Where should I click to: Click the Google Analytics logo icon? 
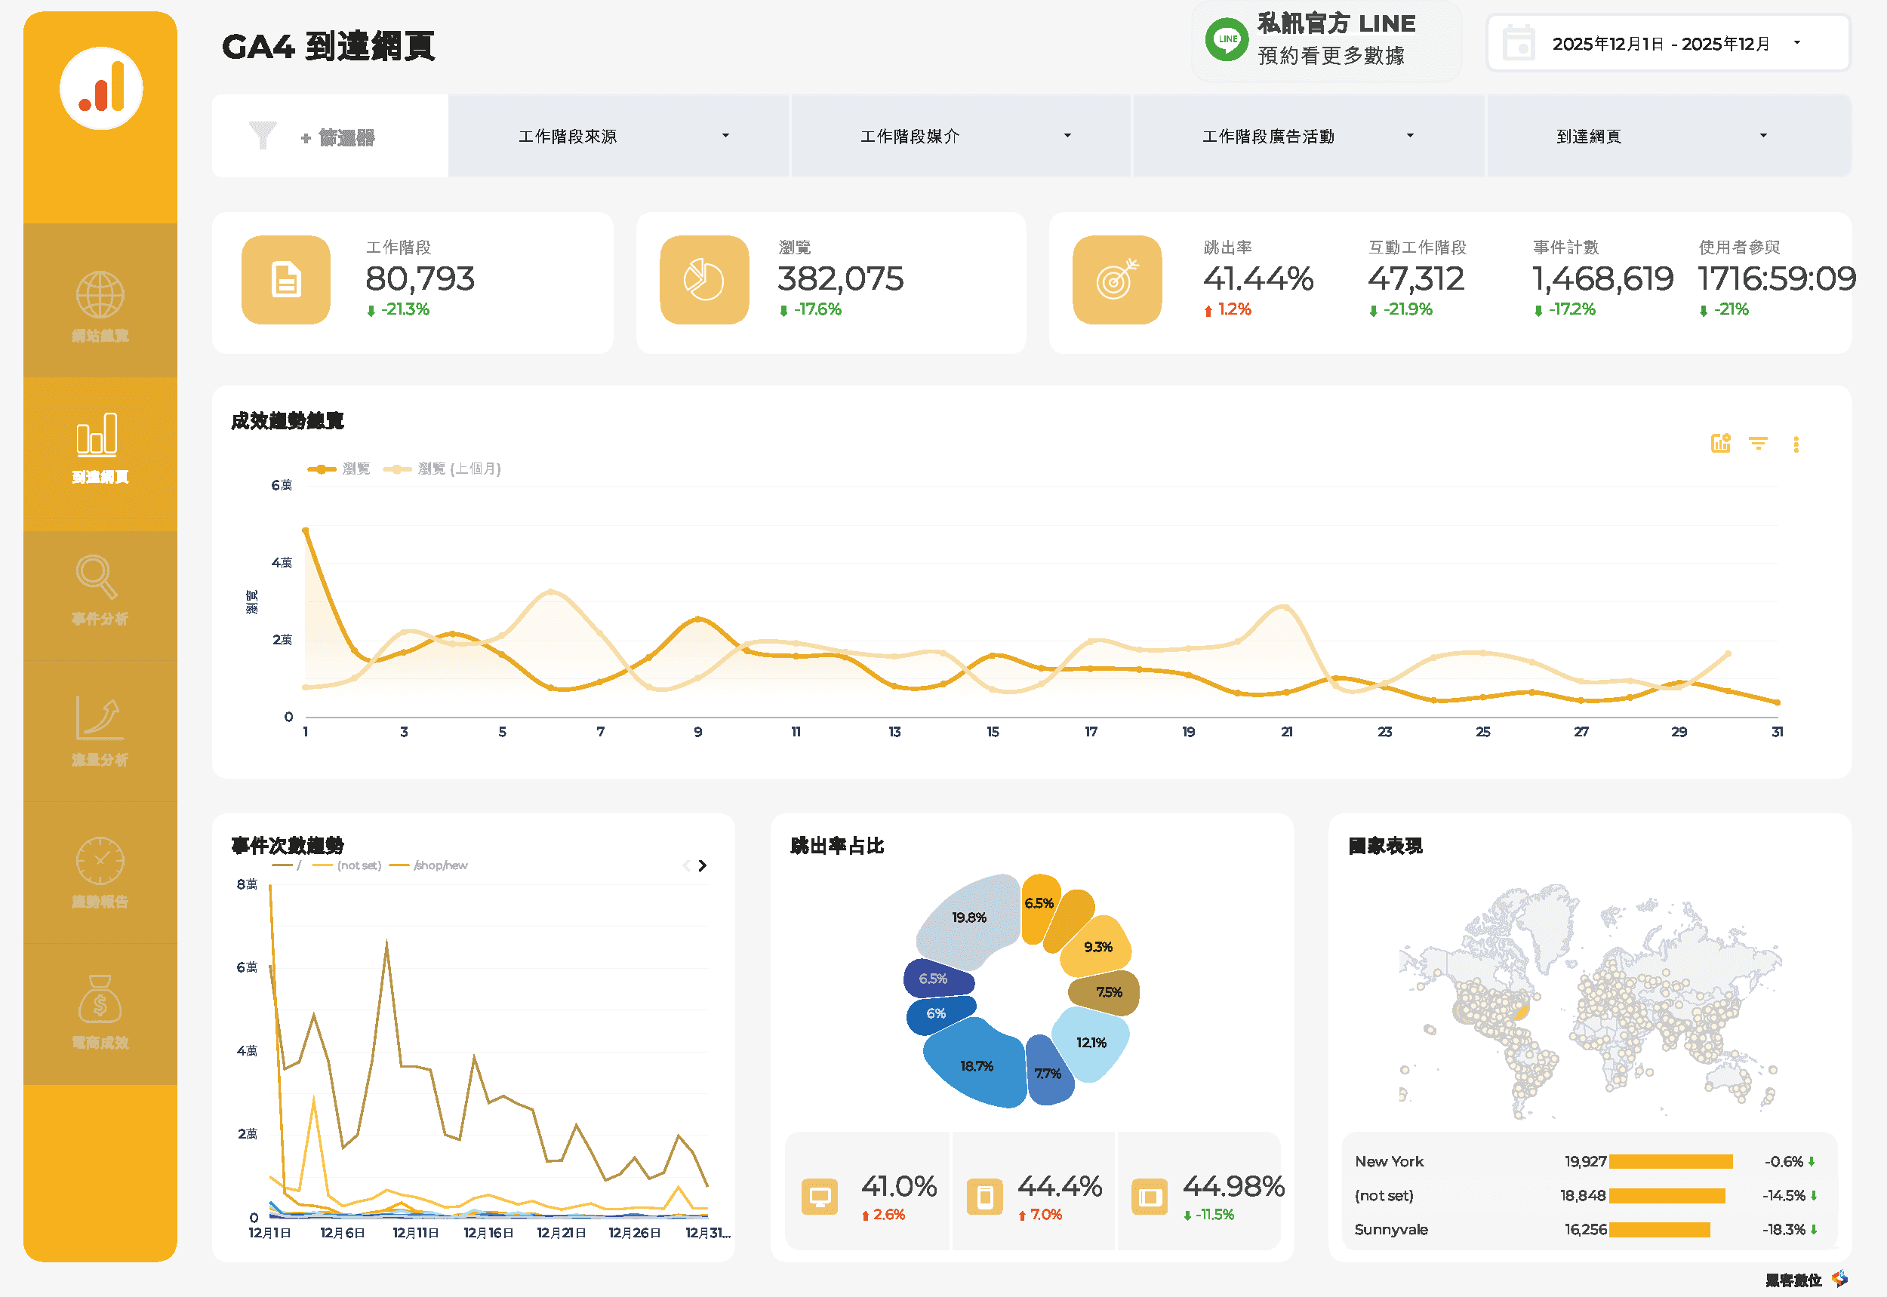[x=101, y=88]
